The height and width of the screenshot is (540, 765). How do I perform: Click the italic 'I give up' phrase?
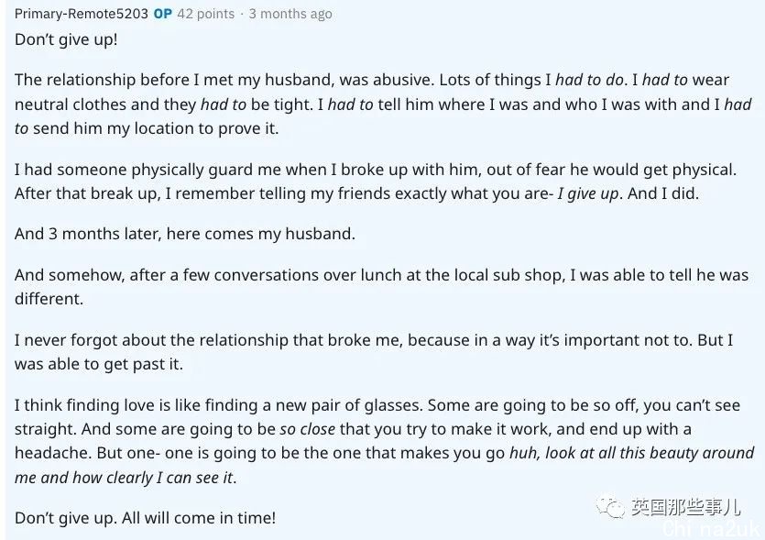click(x=588, y=194)
